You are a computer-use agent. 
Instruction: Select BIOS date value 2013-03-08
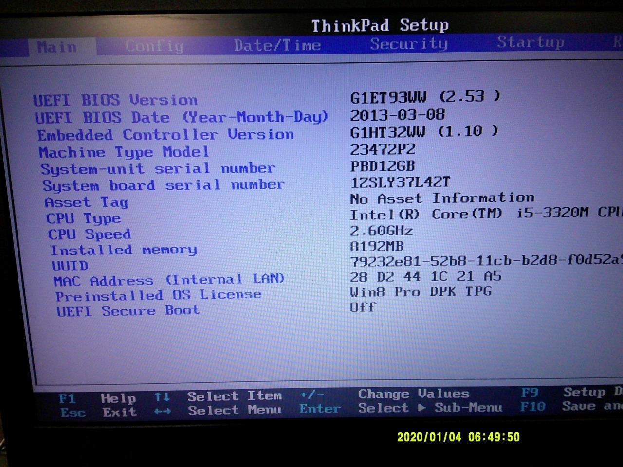point(398,115)
